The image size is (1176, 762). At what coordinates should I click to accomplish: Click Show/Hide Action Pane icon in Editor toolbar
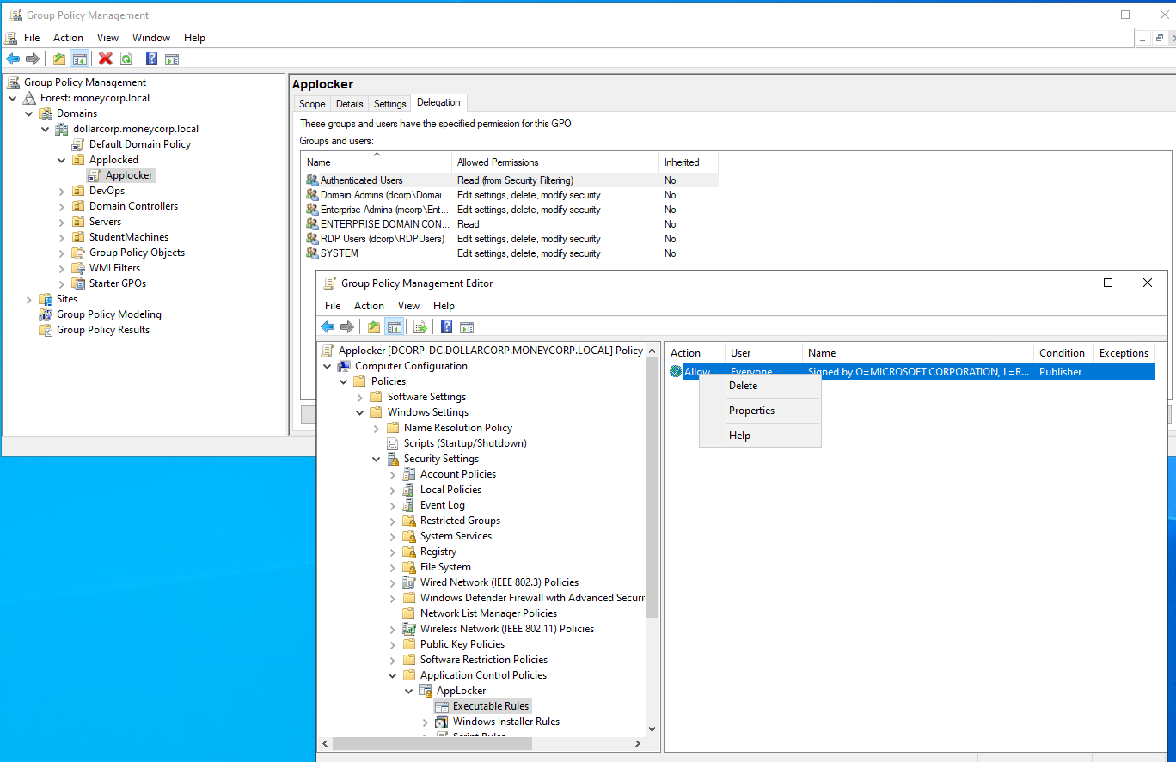(x=467, y=326)
